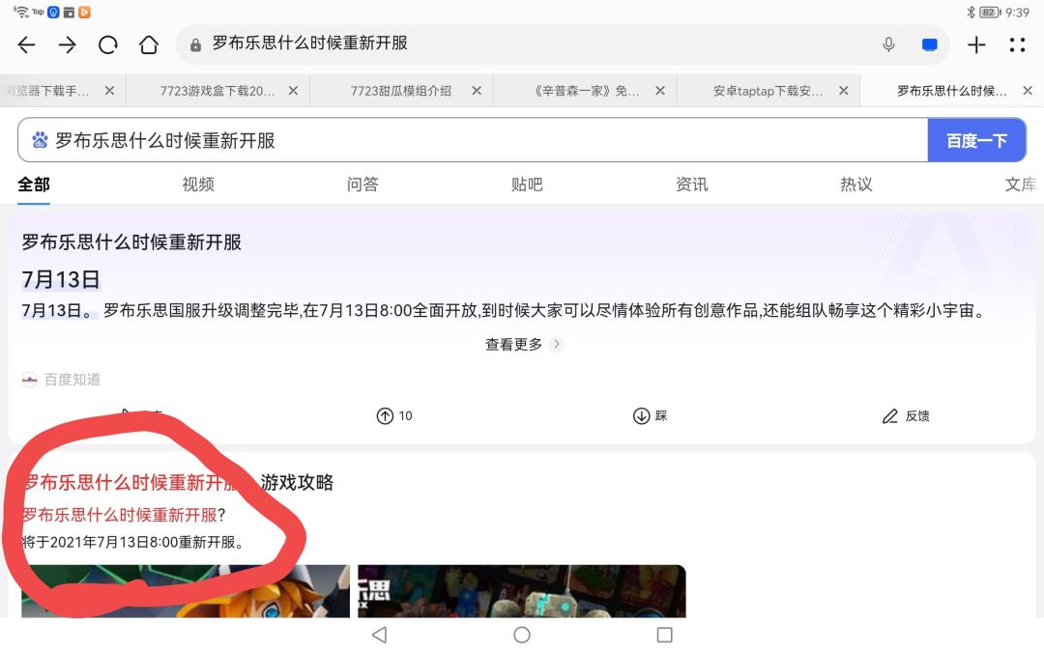Viewport: 1044px width, 652px height.
Task: Click the 百度一下 search button
Action: (976, 140)
